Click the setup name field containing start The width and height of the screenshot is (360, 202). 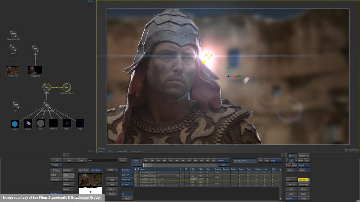click(x=102, y=160)
